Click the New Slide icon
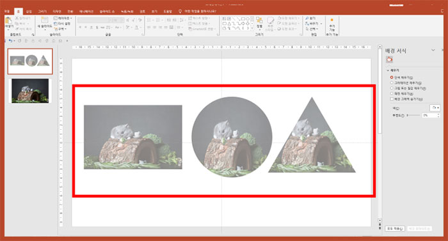448x241 pixels. click(x=44, y=20)
